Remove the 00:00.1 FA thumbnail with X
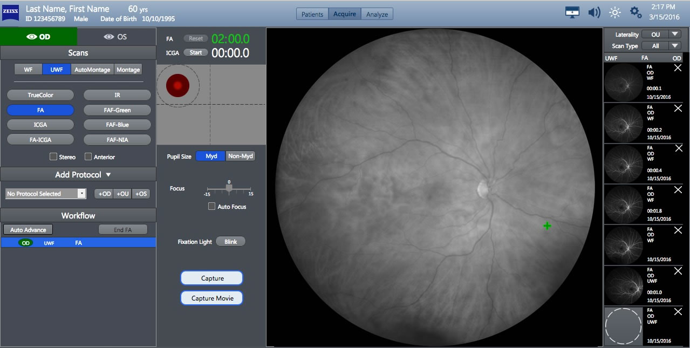 [678, 68]
